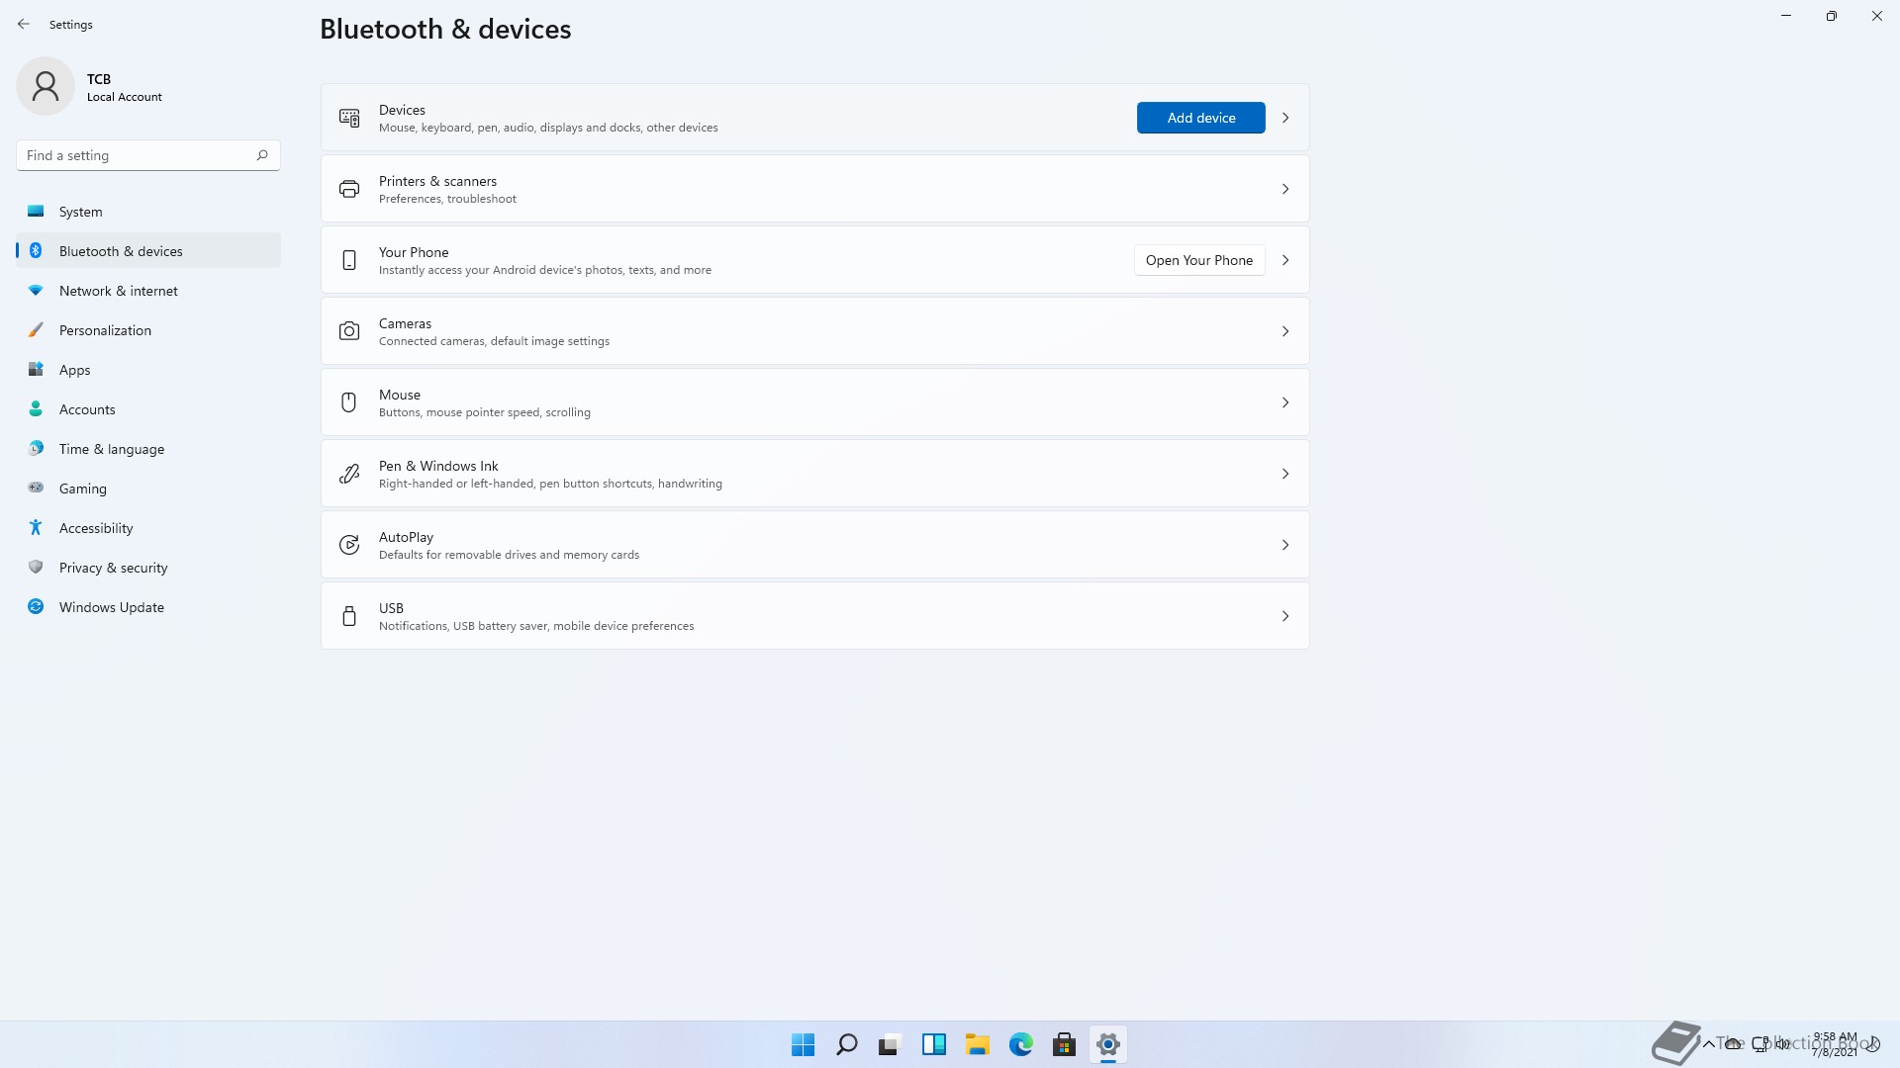
Task: Expand AutoPlay row chevron
Action: (1285, 545)
